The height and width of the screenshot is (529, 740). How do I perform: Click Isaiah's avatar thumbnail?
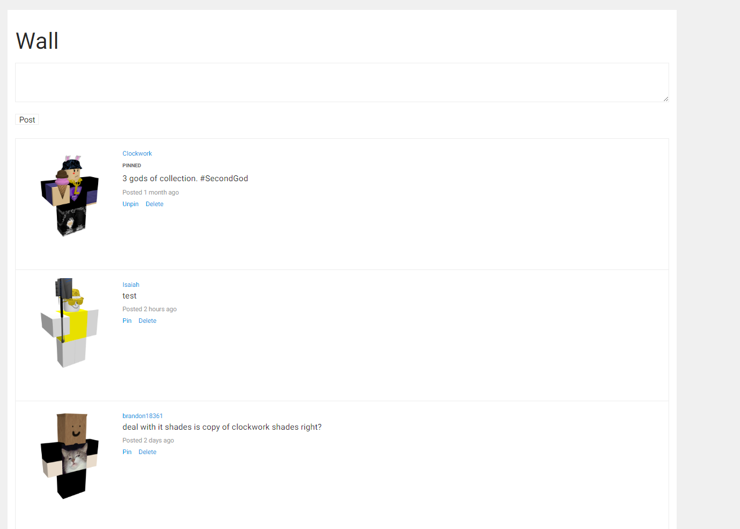point(69,323)
